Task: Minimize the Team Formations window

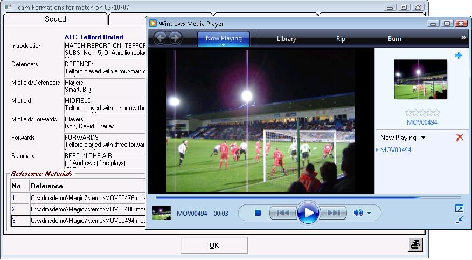Action: [390, 7]
